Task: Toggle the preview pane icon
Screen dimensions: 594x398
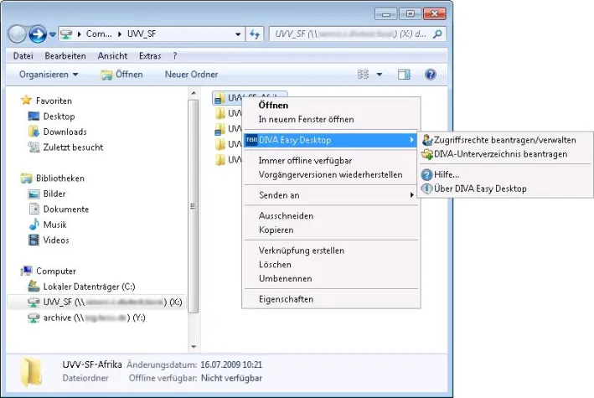Action: pyautogui.click(x=404, y=75)
